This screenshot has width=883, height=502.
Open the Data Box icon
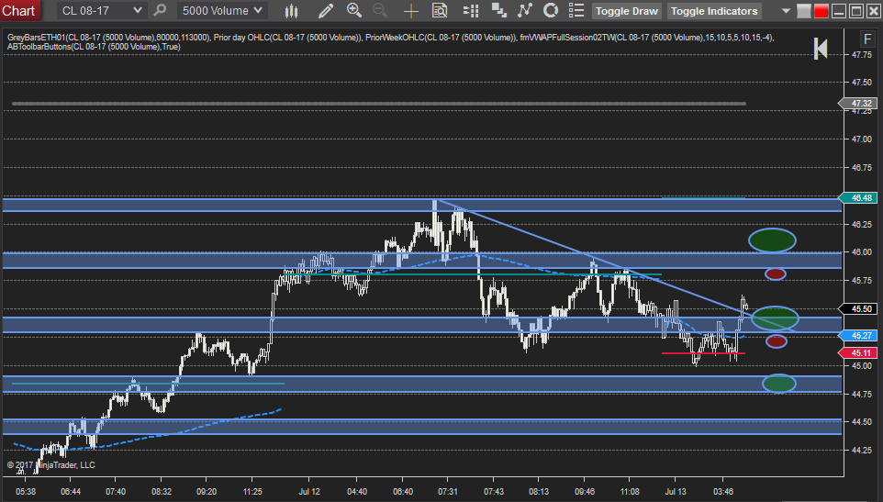click(x=440, y=10)
